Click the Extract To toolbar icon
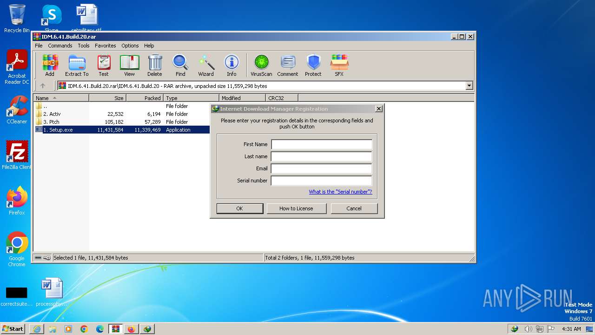The width and height of the screenshot is (595, 335). (x=77, y=66)
